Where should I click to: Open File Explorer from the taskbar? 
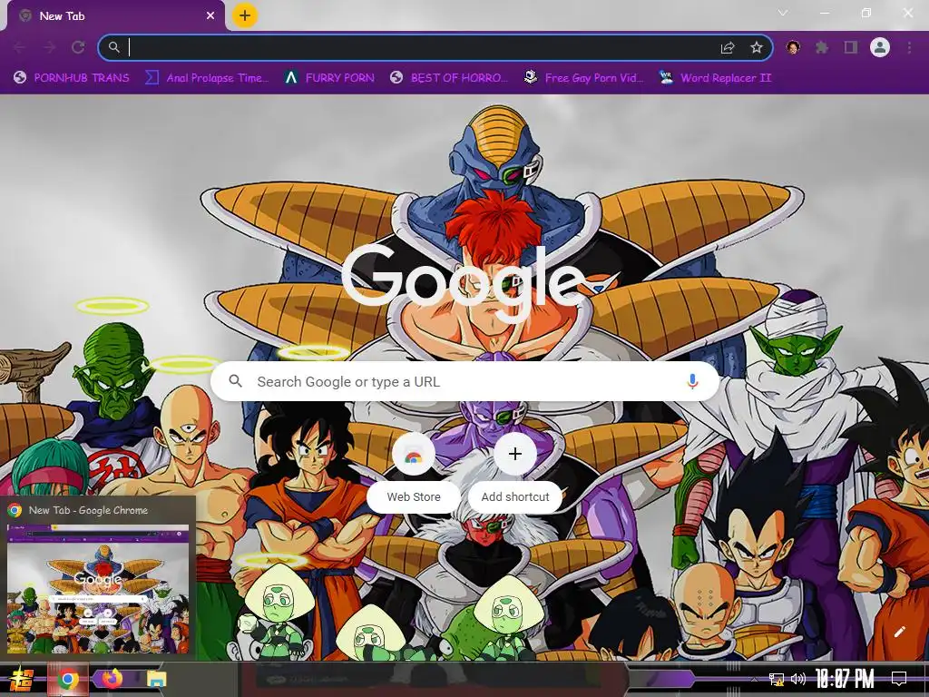(x=156, y=679)
